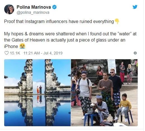The image size is (145, 131).
Task: Open Polina Marinova's round profile avatar
Action: [9, 9]
